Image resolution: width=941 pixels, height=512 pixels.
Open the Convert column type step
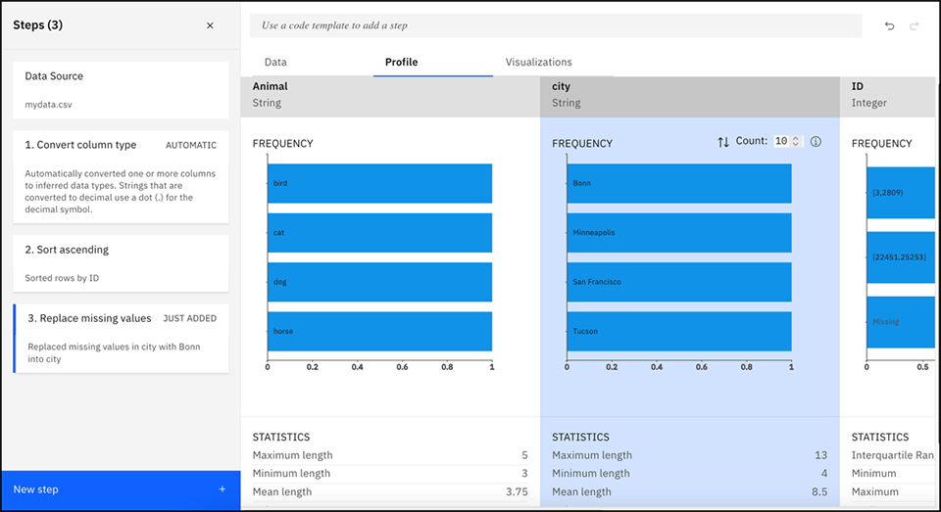[x=121, y=177]
